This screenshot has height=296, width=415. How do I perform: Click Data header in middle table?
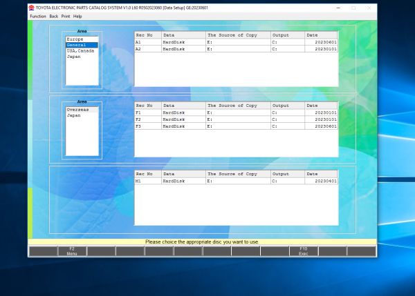183,106
